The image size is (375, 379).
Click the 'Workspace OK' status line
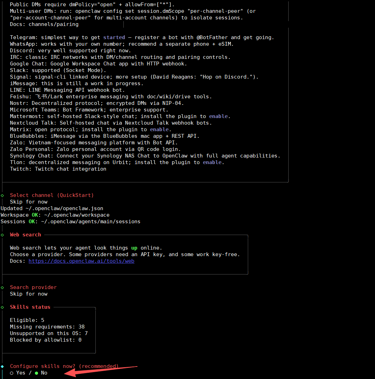coord(55,215)
